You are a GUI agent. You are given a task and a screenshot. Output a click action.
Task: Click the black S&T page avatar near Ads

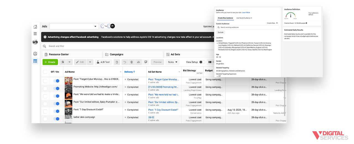113,26
